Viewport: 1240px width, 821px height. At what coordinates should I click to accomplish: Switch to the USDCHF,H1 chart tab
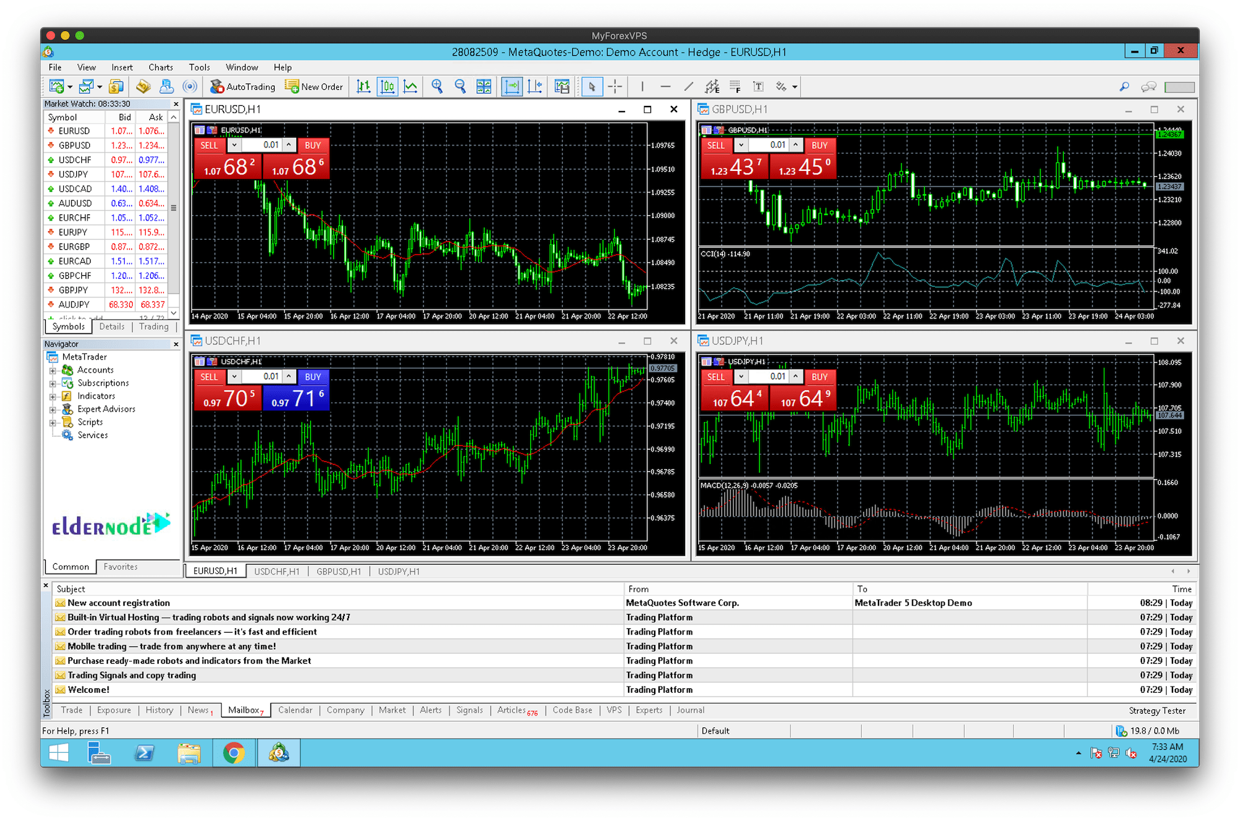click(277, 571)
